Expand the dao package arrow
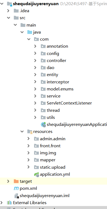The image size is (107, 209). pyautogui.click(x=35, y=67)
